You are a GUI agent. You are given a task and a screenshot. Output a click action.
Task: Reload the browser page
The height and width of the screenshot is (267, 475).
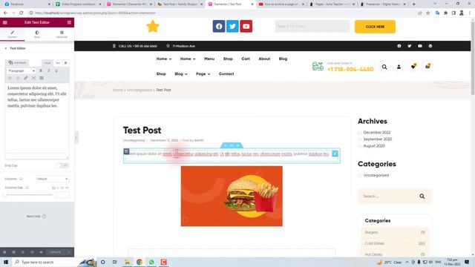coord(22,13)
